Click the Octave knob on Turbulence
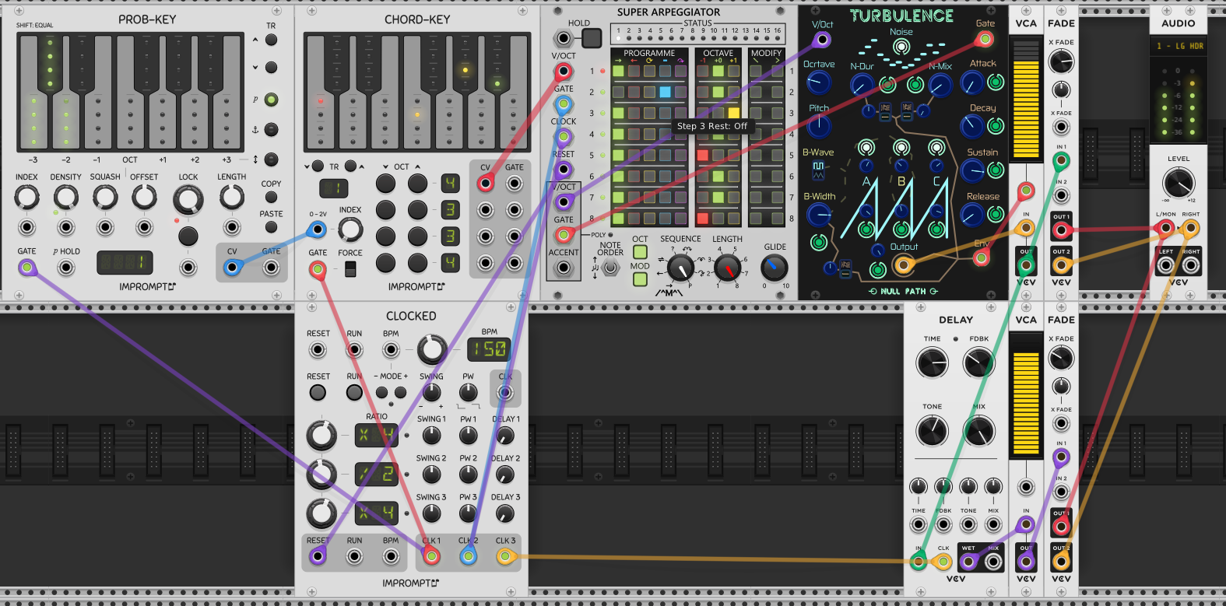This screenshot has width=1226, height=606. [818, 82]
